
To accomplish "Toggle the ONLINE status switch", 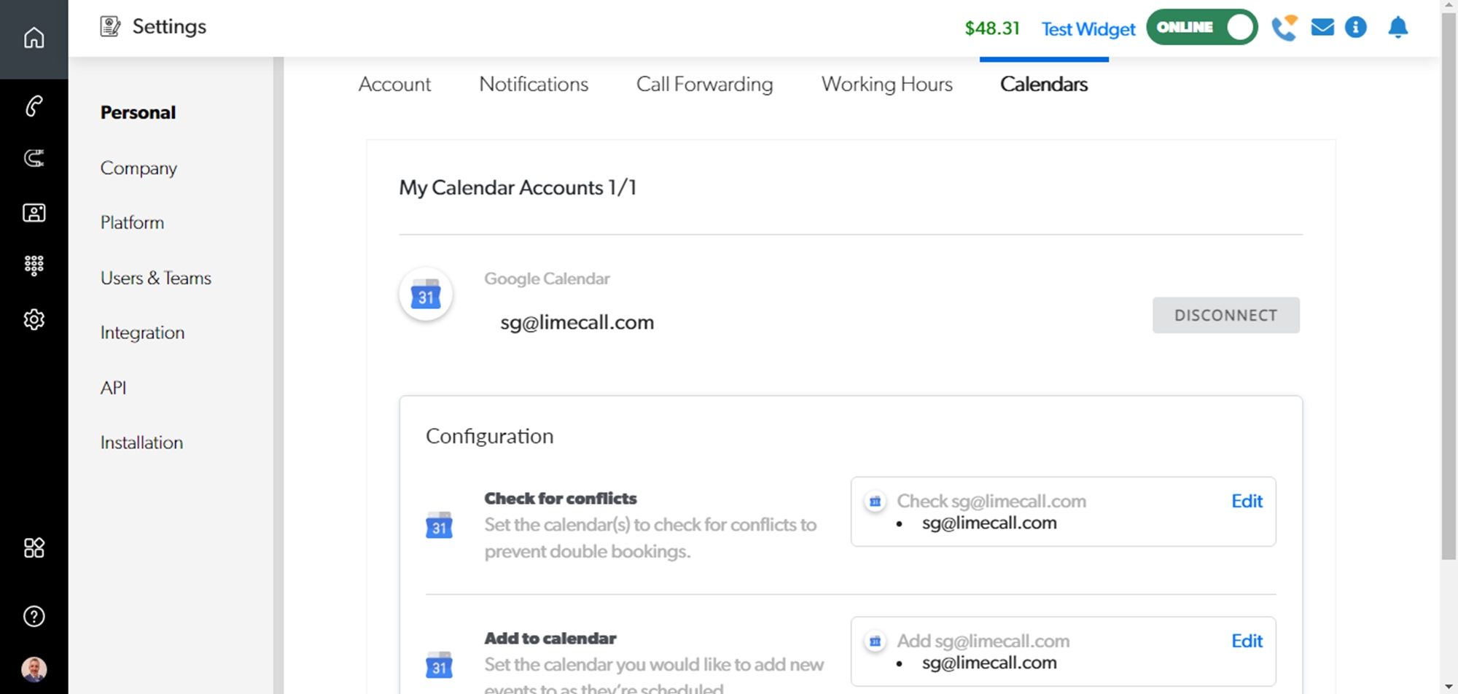I will [1201, 28].
